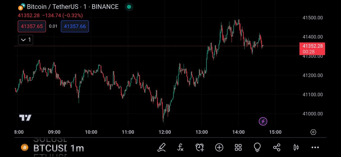The height and width of the screenshot is (157, 341).
Task: Tap the red current price label 41352.28
Action: pyautogui.click(x=312, y=48)
